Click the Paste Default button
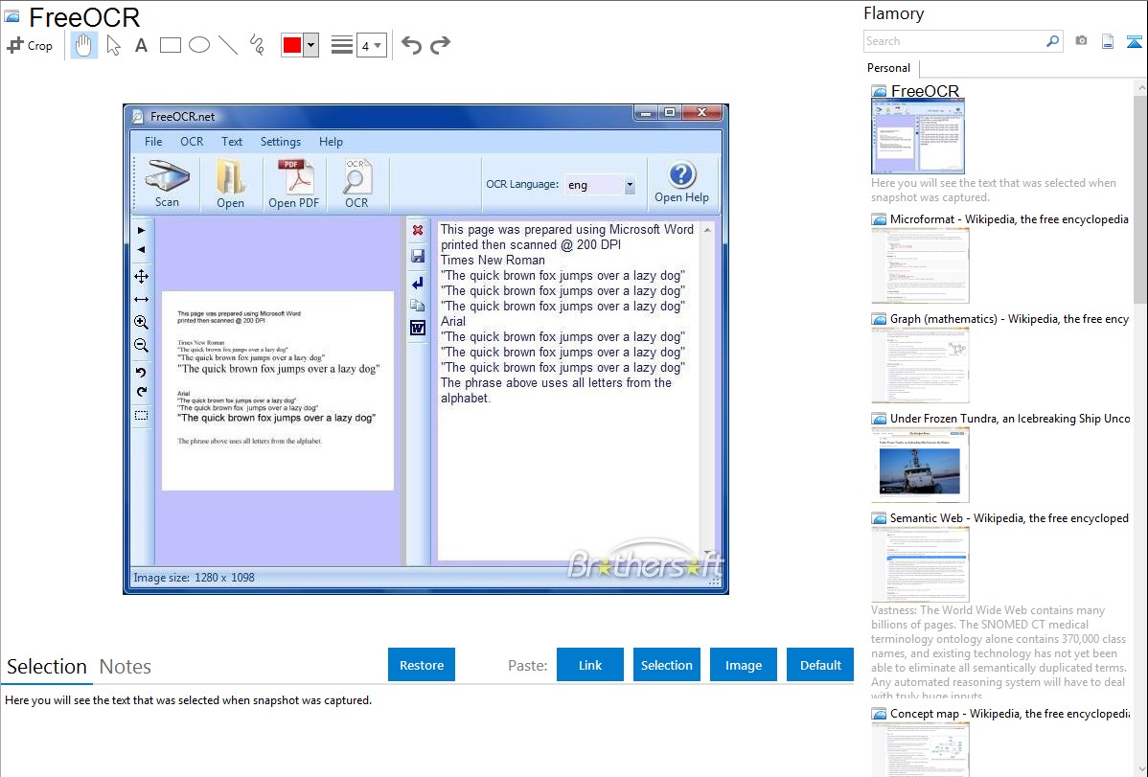Screen dimensions: 1148x777 click(820, 665)
